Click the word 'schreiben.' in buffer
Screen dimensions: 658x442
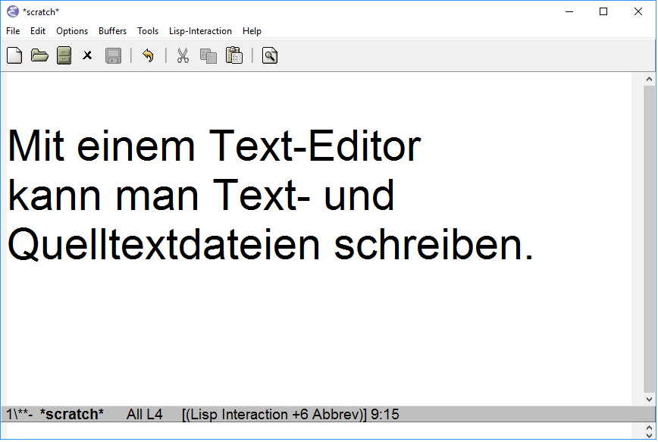[434, 245]
